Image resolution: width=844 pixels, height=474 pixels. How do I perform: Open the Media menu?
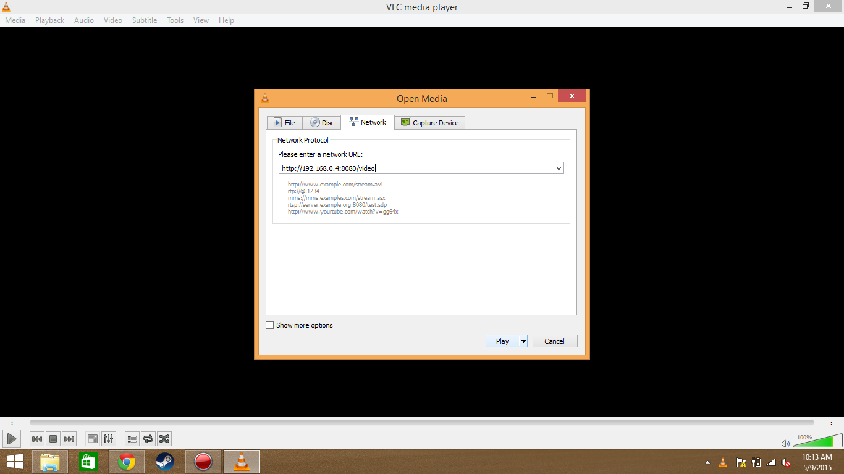point(15,20)
